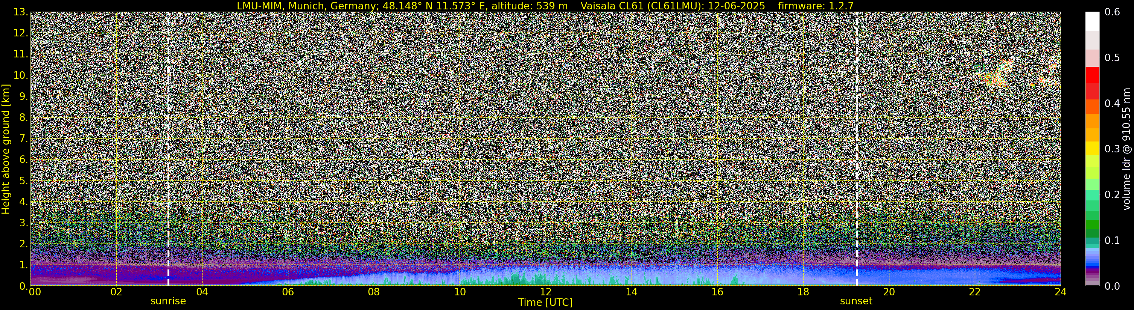Click the height axis tick label 9

(x=24, y=96)
